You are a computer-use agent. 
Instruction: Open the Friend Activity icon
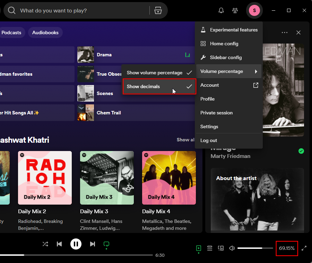[x=235, y=10]
